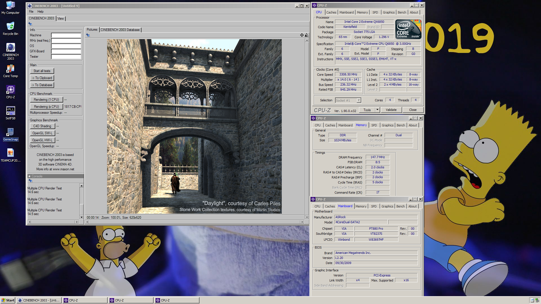This screenshot has height=304, width=541.
Task: Click Close button in CPU-Z
Action: point(413,110)
